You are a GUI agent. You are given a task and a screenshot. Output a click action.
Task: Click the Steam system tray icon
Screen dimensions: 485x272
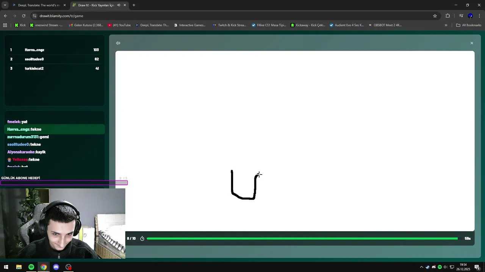(x=428, y=267)
